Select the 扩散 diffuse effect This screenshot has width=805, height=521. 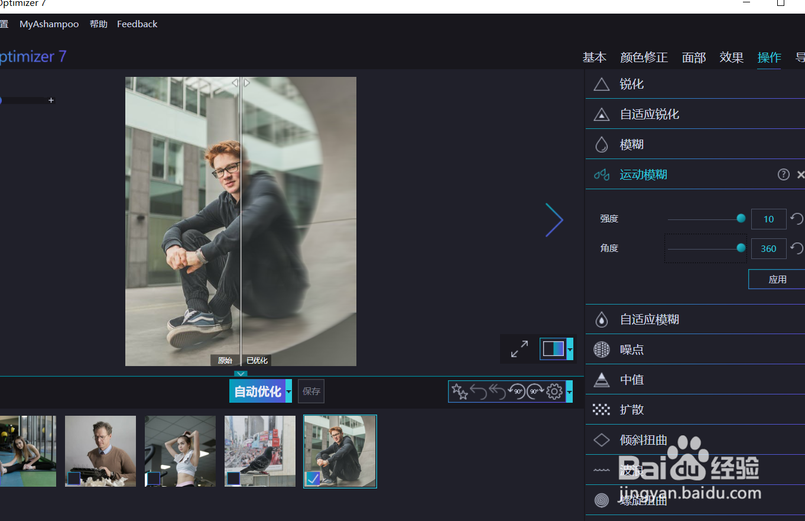(631, 409)
